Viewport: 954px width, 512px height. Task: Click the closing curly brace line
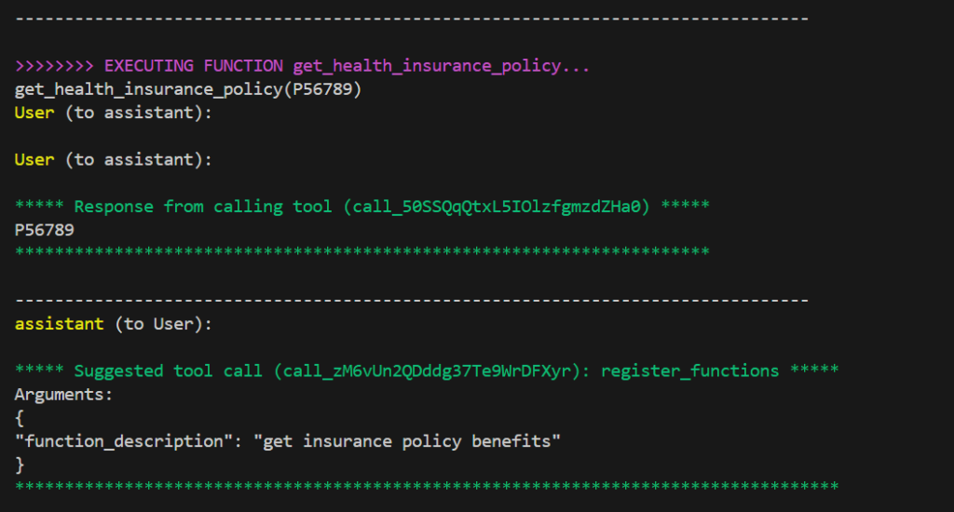20,465
